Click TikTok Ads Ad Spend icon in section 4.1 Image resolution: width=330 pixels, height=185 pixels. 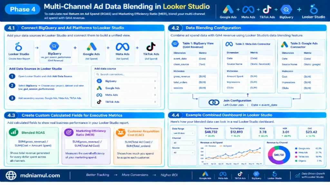click(x=151, y=47)
